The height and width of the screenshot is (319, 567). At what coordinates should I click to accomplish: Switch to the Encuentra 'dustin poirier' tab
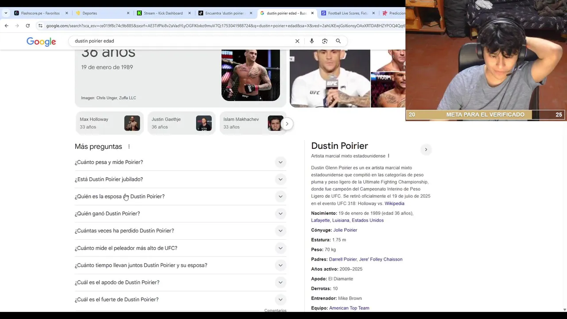click(225, 13)
